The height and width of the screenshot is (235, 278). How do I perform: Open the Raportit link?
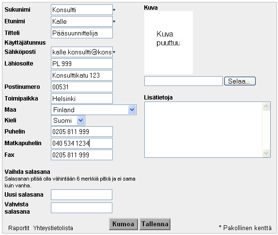(x=18, y=228)
